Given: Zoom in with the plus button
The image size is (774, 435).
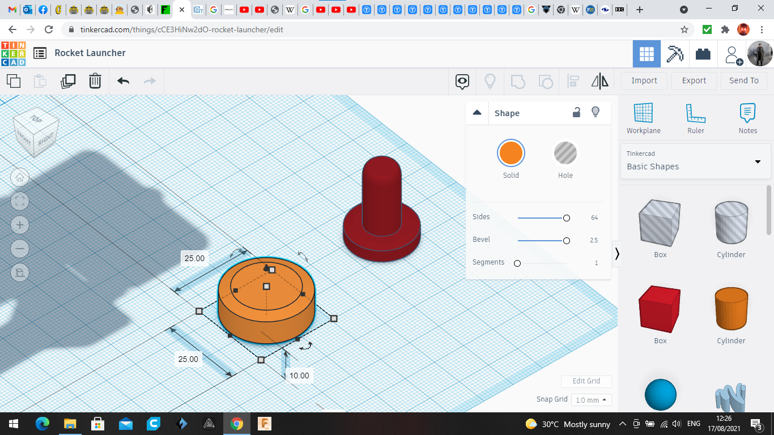Looking at the screenshot, I should tap(20, 225).
